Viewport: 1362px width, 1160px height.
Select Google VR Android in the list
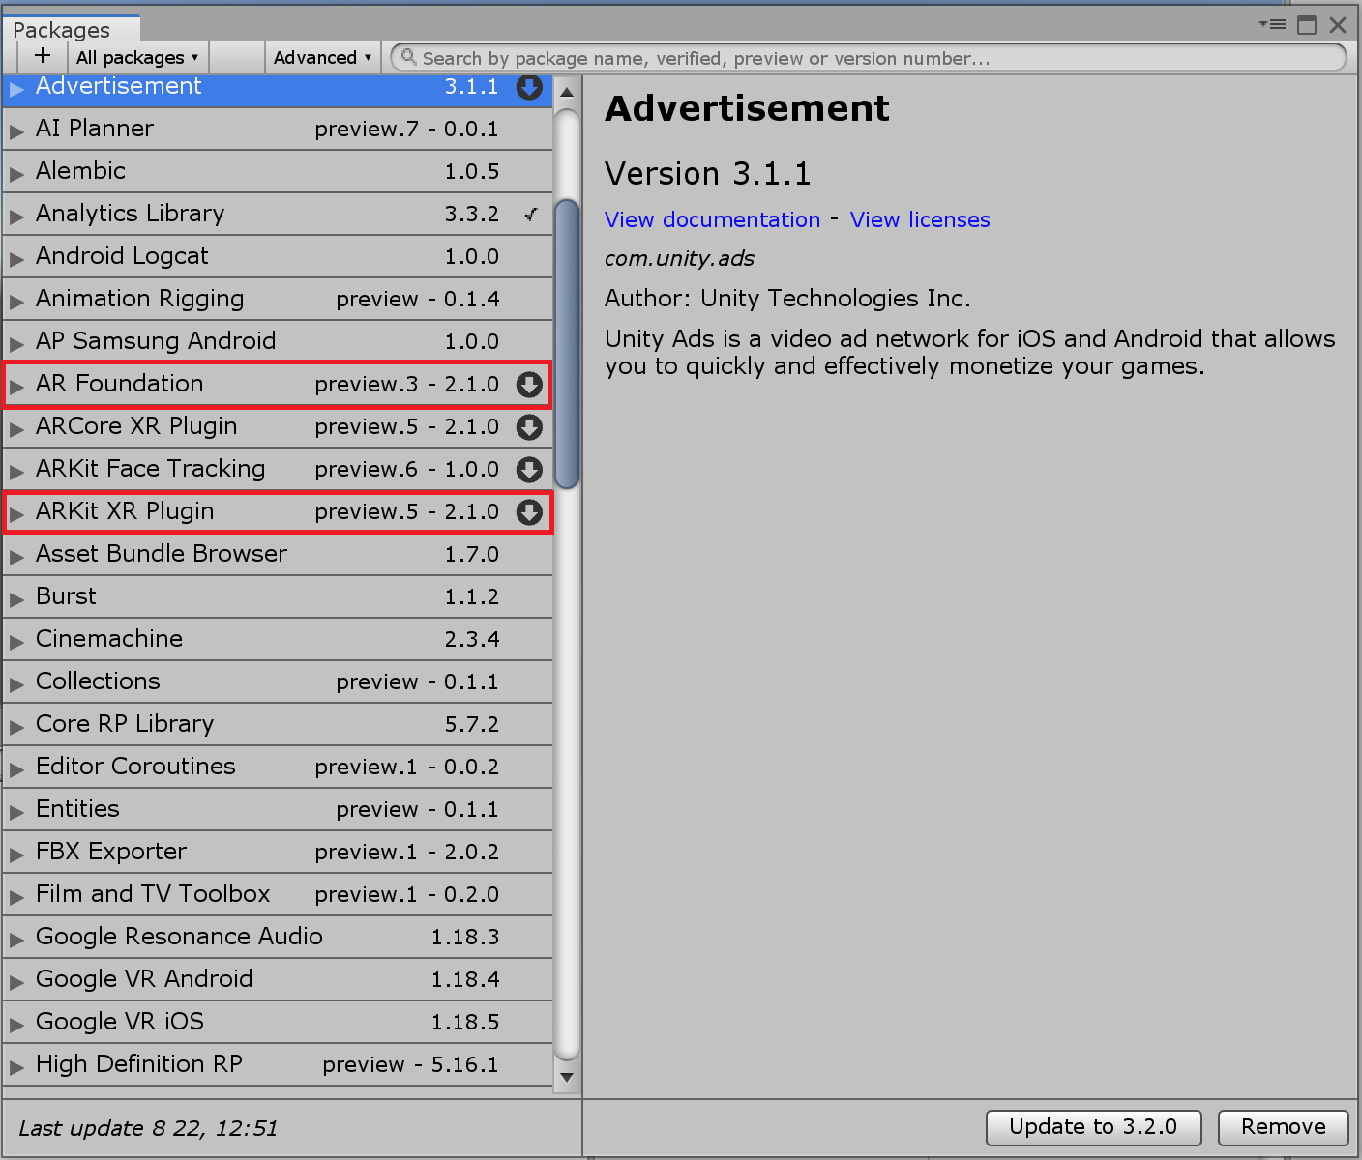144,979
